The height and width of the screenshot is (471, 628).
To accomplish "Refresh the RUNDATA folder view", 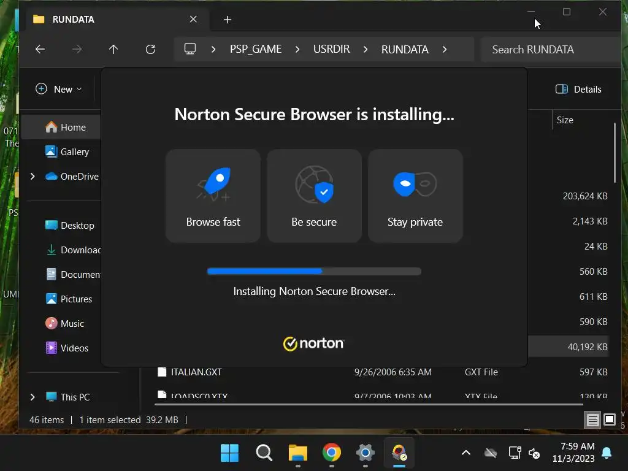I will tap(150, 49).
